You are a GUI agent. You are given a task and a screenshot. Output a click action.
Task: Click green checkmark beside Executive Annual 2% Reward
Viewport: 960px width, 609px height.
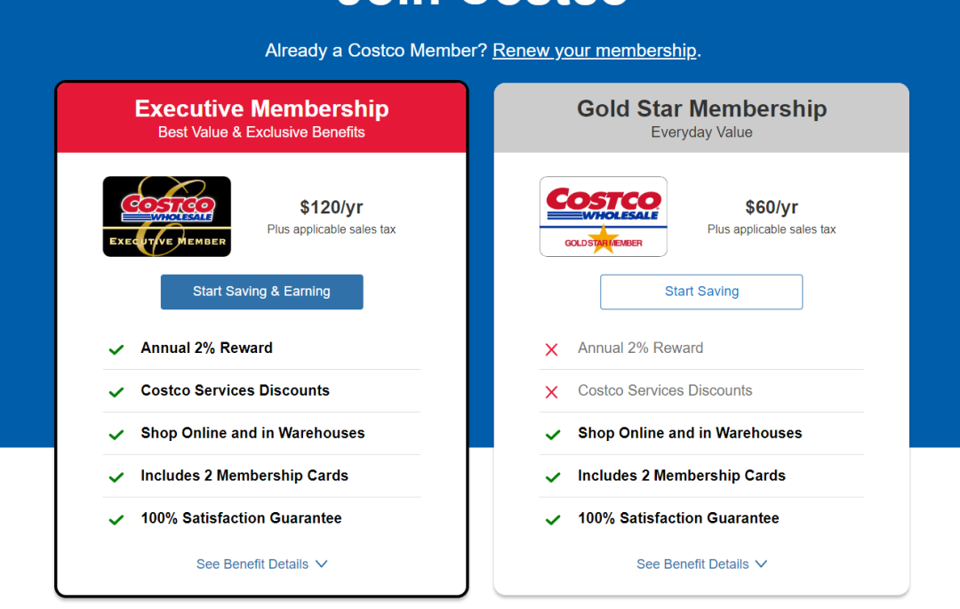tap(116, 349)
